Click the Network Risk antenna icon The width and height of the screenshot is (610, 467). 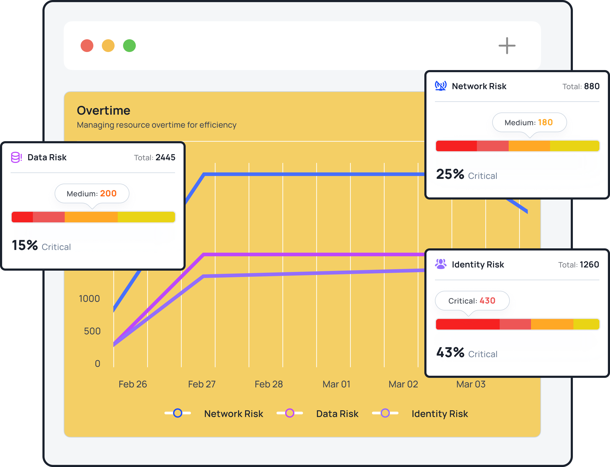tap(441, 86)
